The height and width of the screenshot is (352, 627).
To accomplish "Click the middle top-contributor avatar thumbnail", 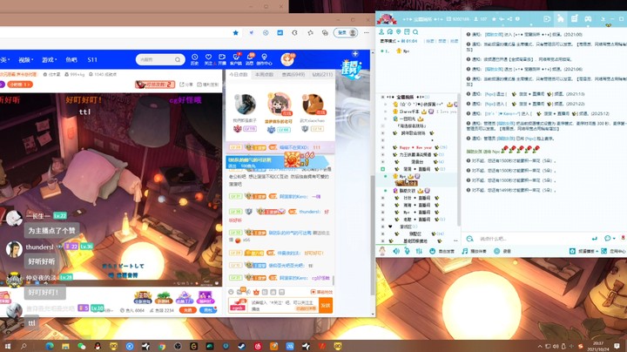I will pos(280,105).
